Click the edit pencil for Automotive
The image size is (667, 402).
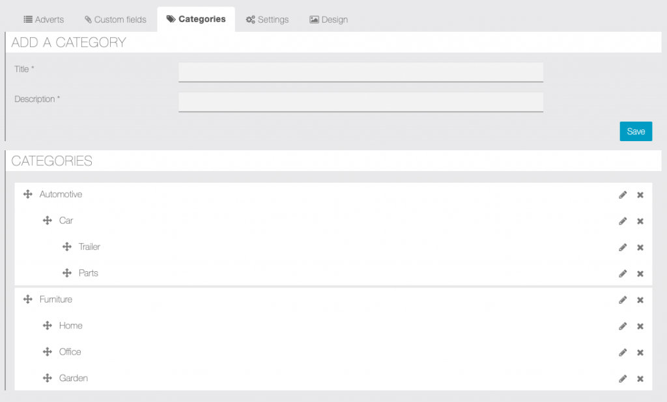[623, 194]
